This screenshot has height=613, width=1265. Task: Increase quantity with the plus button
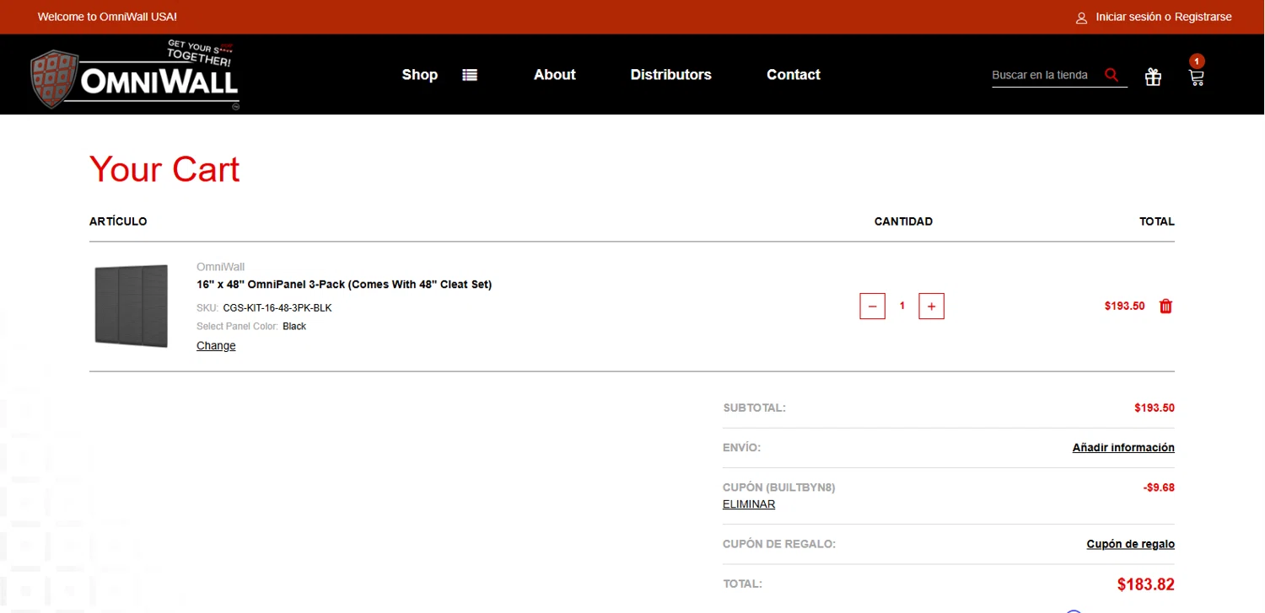click(931, 306)
